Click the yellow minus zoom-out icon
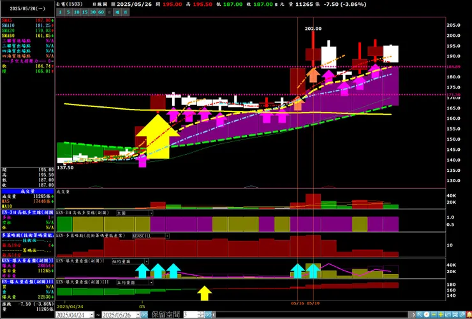Screen dimensions: 472x319 (x=434, y=315)
